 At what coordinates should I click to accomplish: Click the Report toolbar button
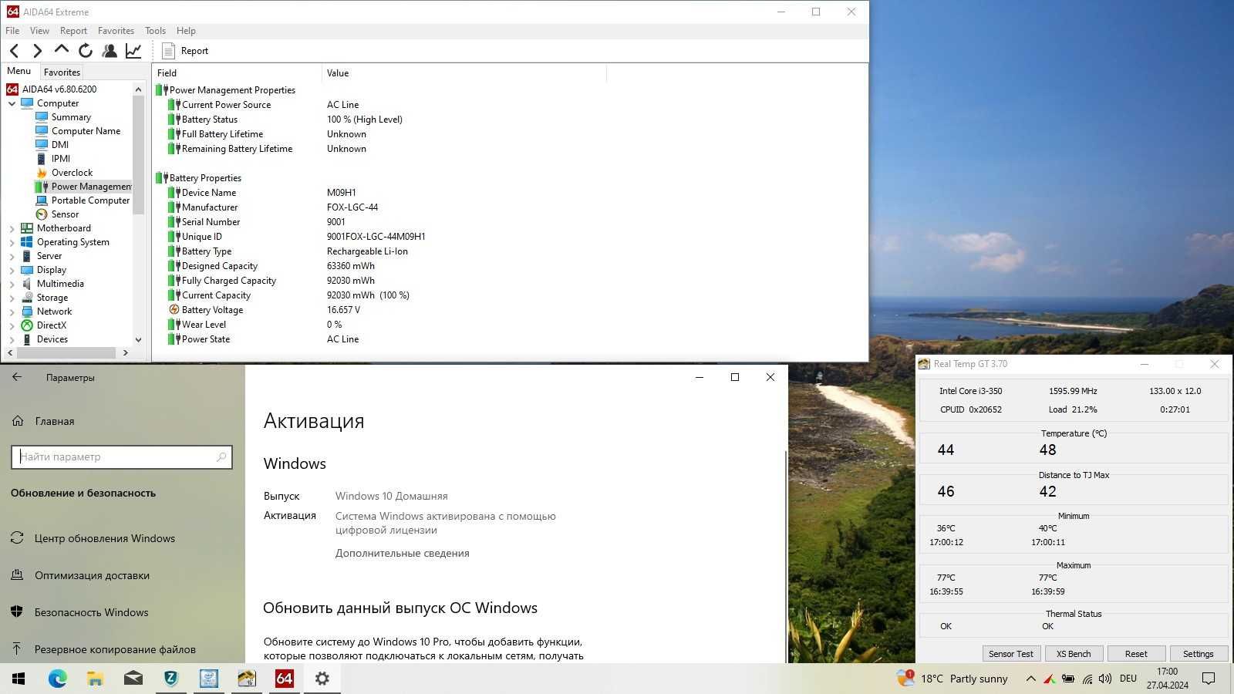click(x=185, y=51)
